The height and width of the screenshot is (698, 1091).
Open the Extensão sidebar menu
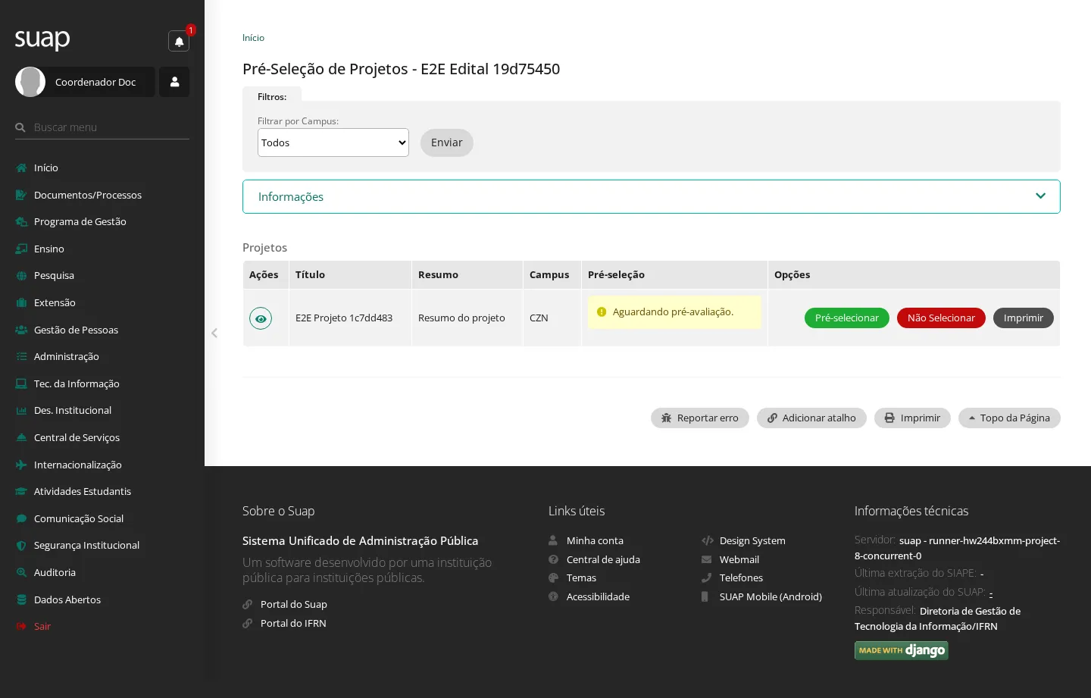(102, 303)
